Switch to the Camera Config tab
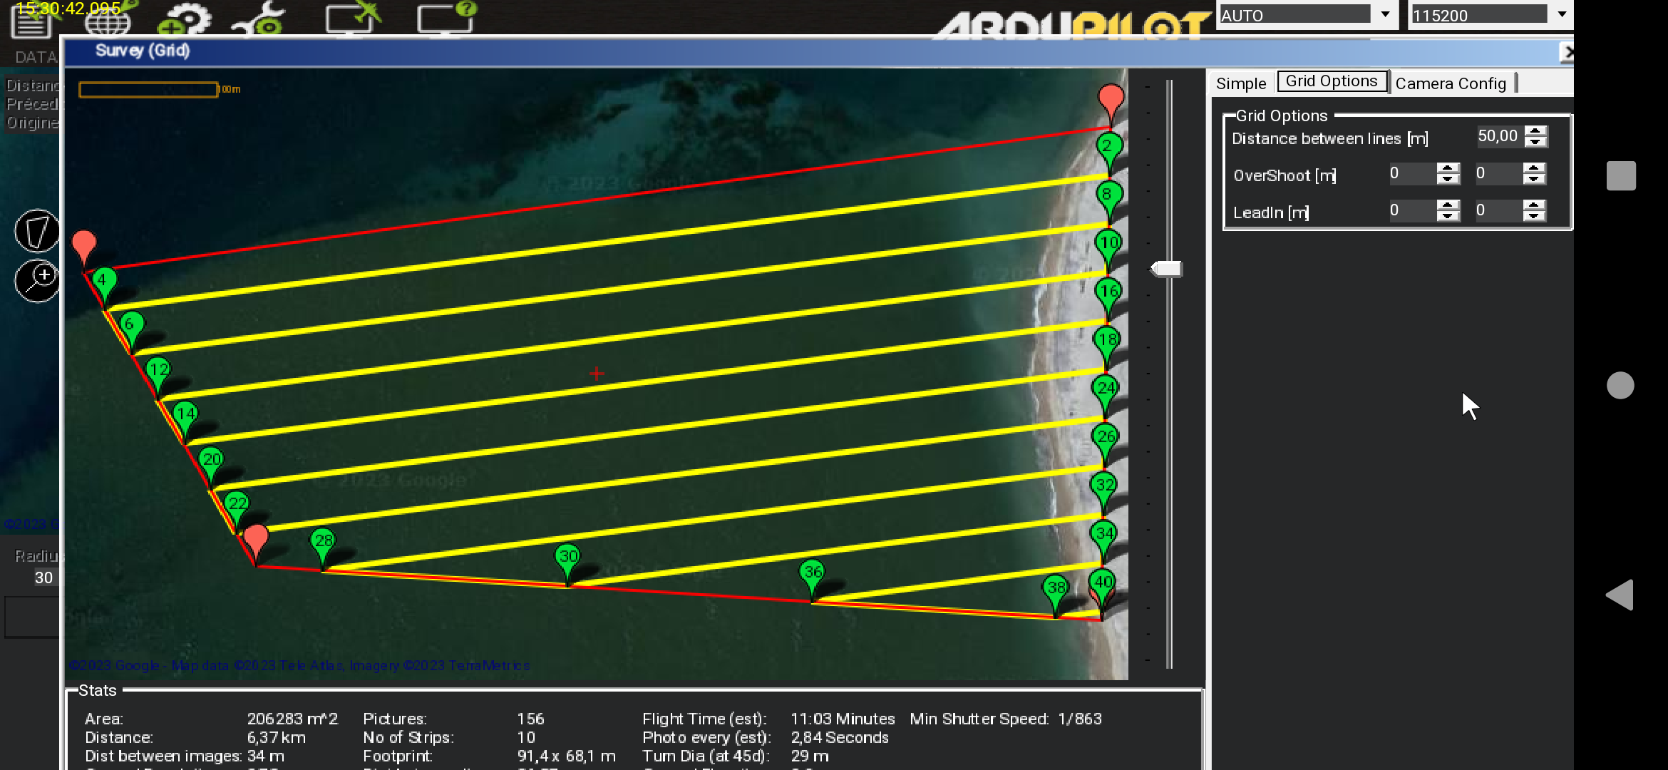 1451,83
